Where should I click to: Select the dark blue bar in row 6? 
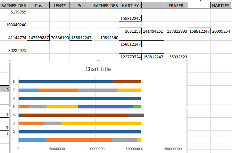(x=79, y=98)
